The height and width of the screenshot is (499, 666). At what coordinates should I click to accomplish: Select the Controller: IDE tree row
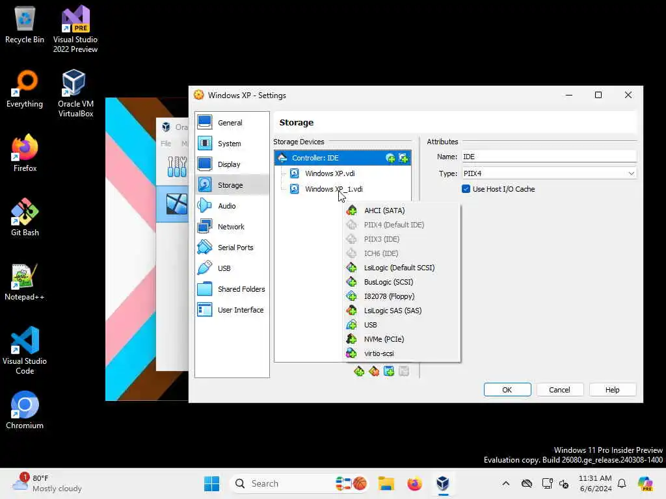pos(343,158)
